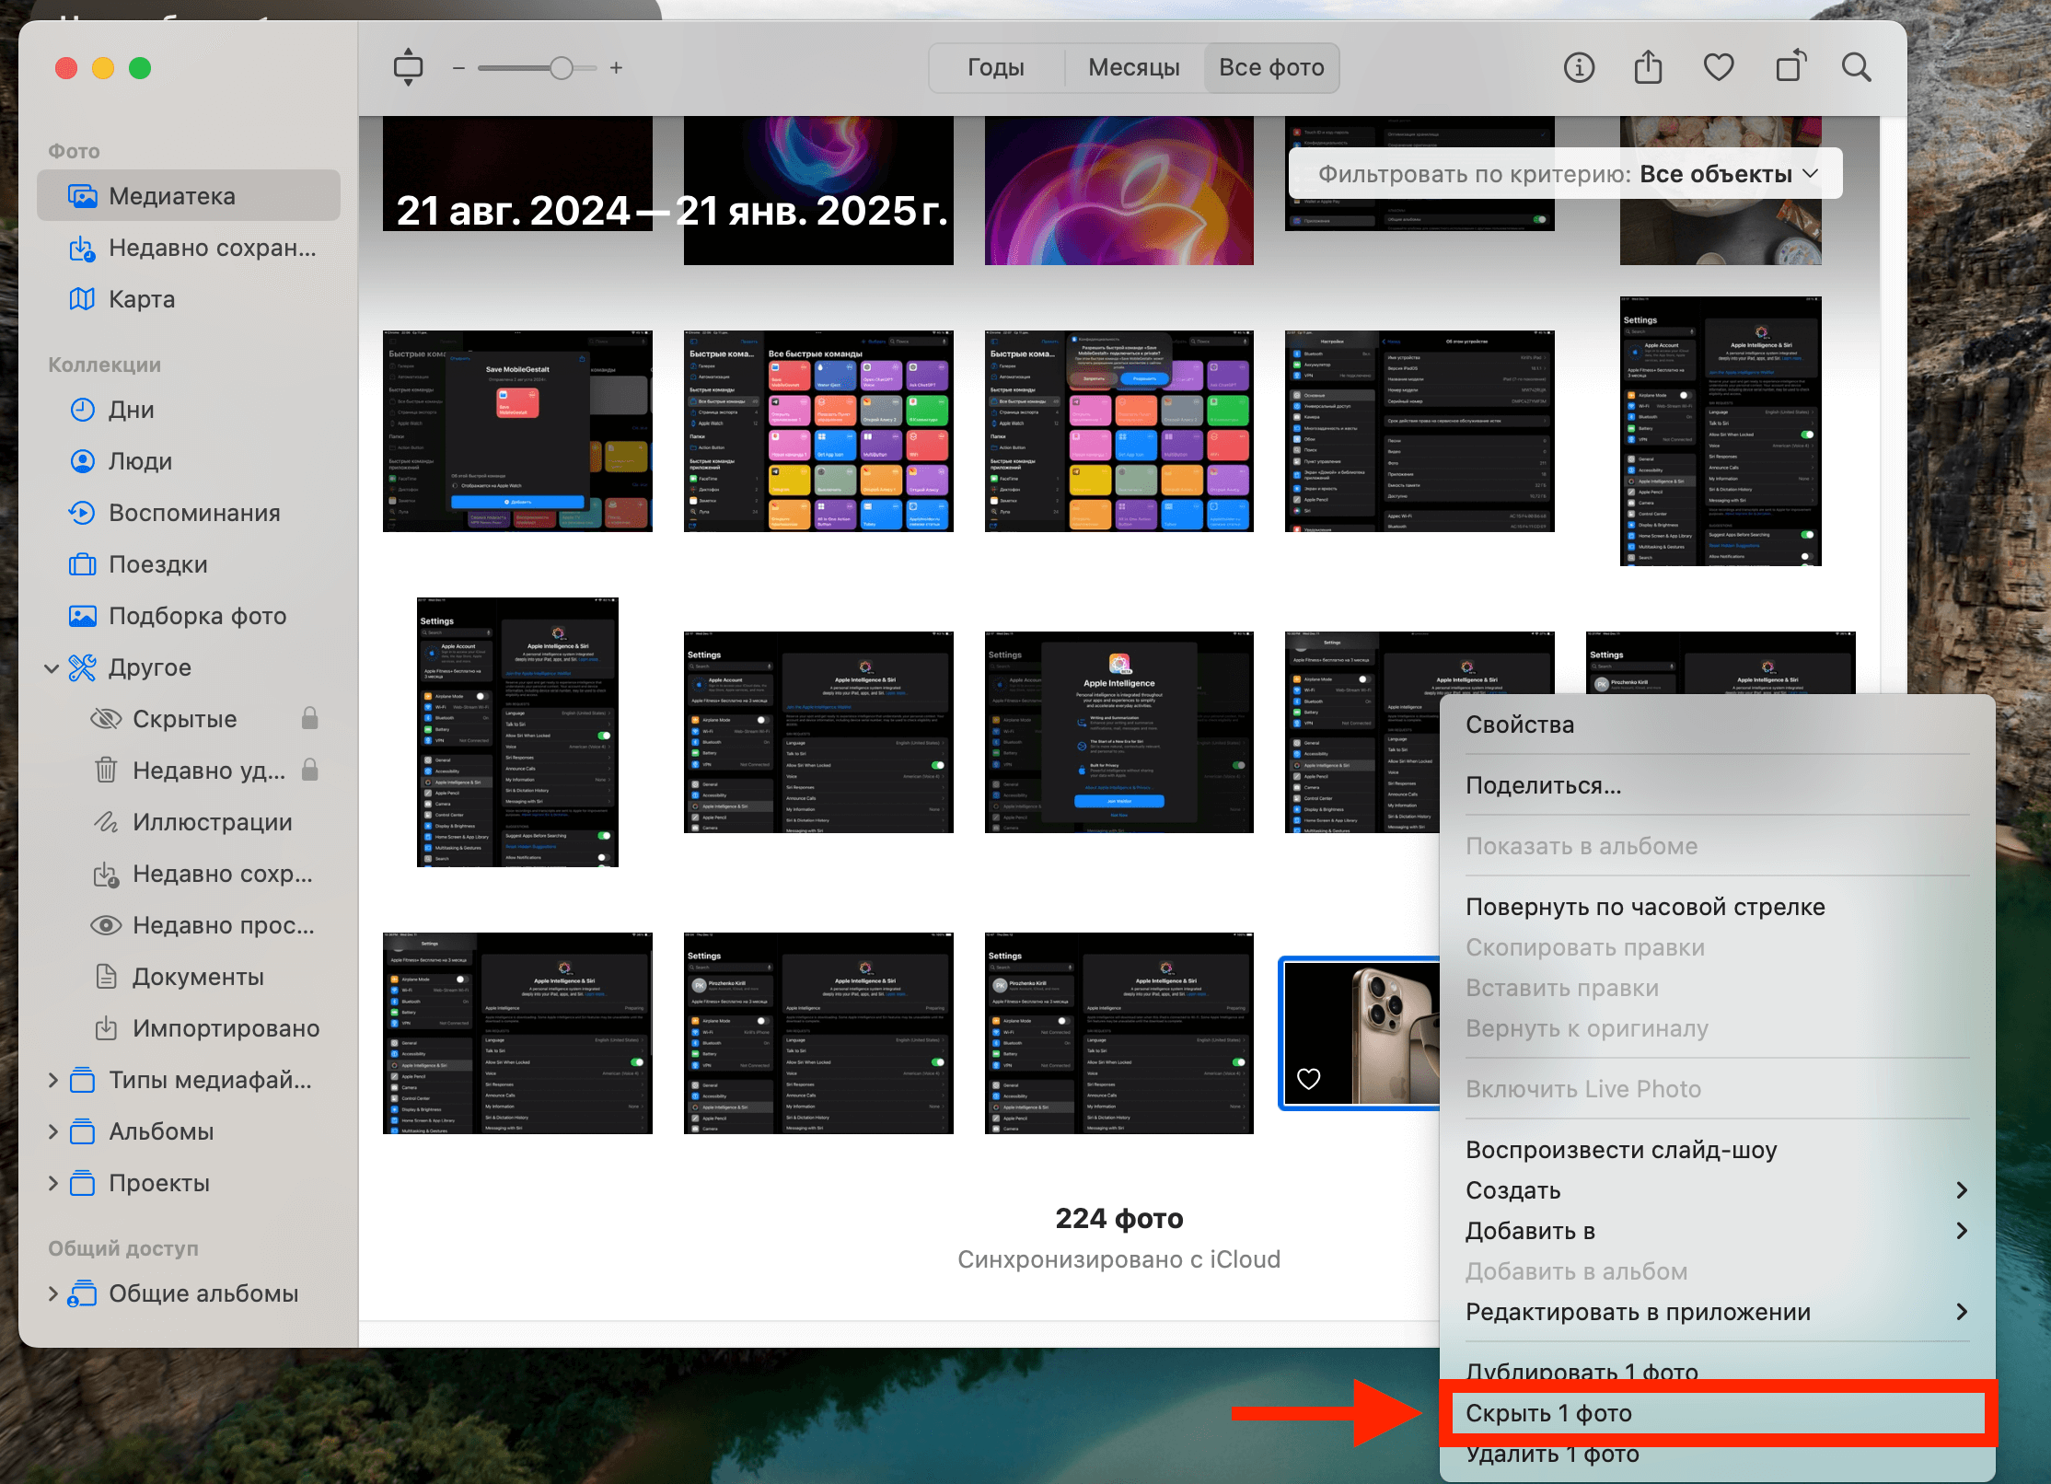2051x1484 pixels.
Task: Select the Save MobileGestalt screenshot thumbnail
Action: pos(517,431)
